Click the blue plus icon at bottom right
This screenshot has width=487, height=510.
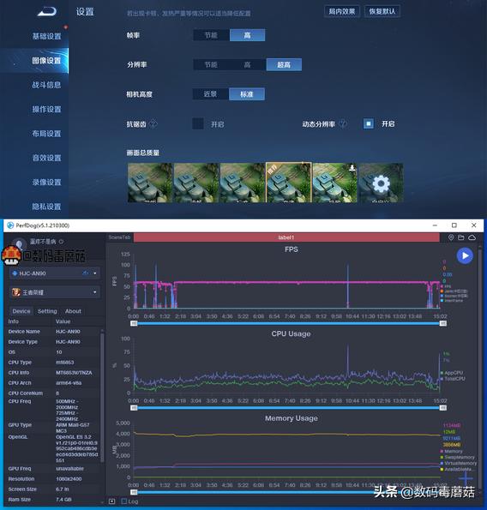(x=466, y=478)
